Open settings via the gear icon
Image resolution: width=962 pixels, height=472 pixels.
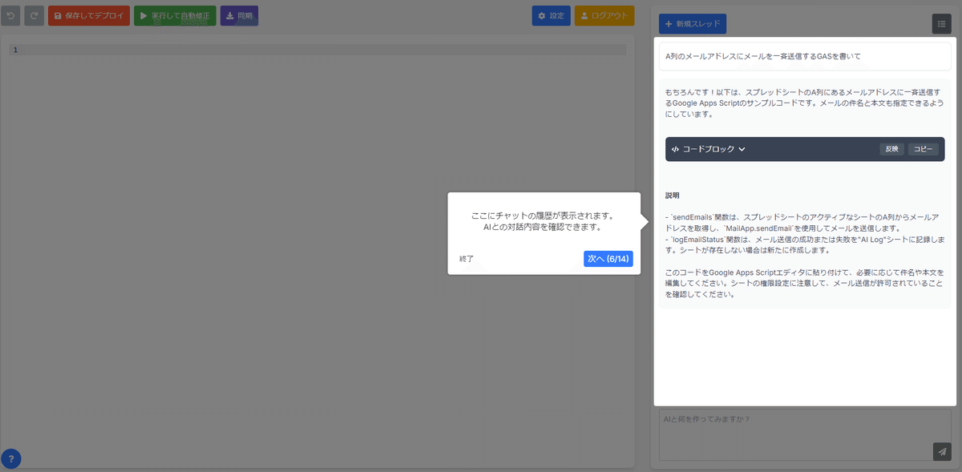pos(542,14)
